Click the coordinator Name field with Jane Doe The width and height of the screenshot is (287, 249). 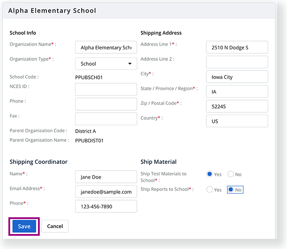click(x=106, y=177)
